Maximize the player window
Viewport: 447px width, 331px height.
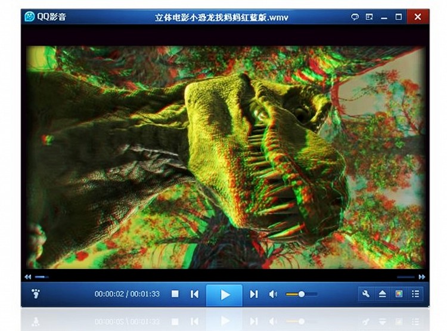[x=399, y=17]
